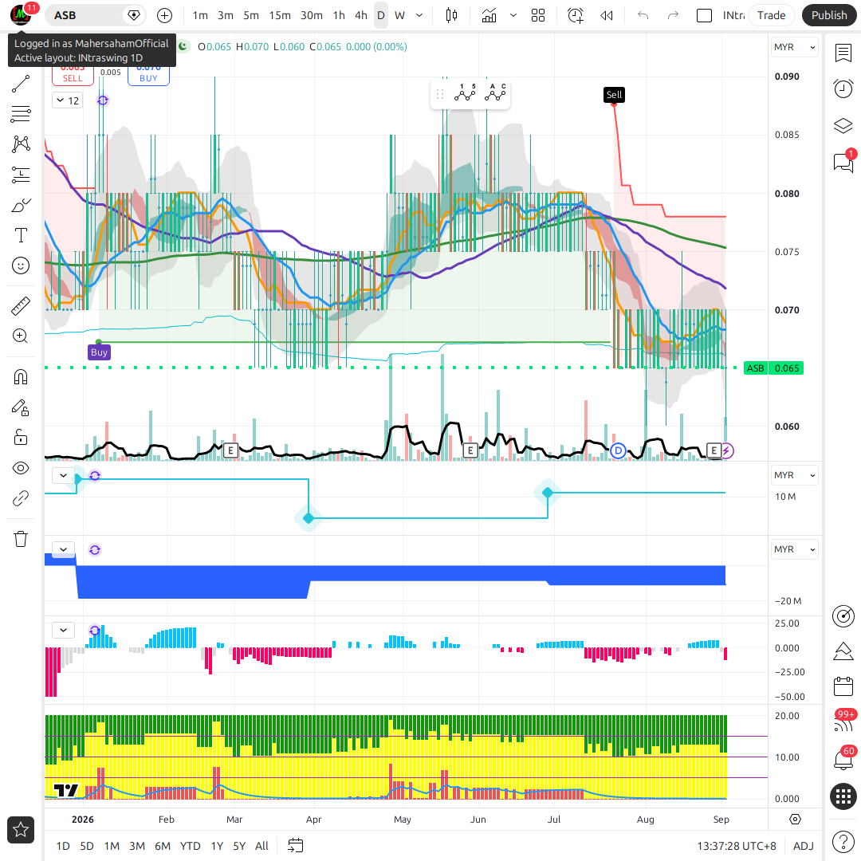Viewport: 861px width, 861px height.
Task: Click the Trade button
Action: pos(771,15)
